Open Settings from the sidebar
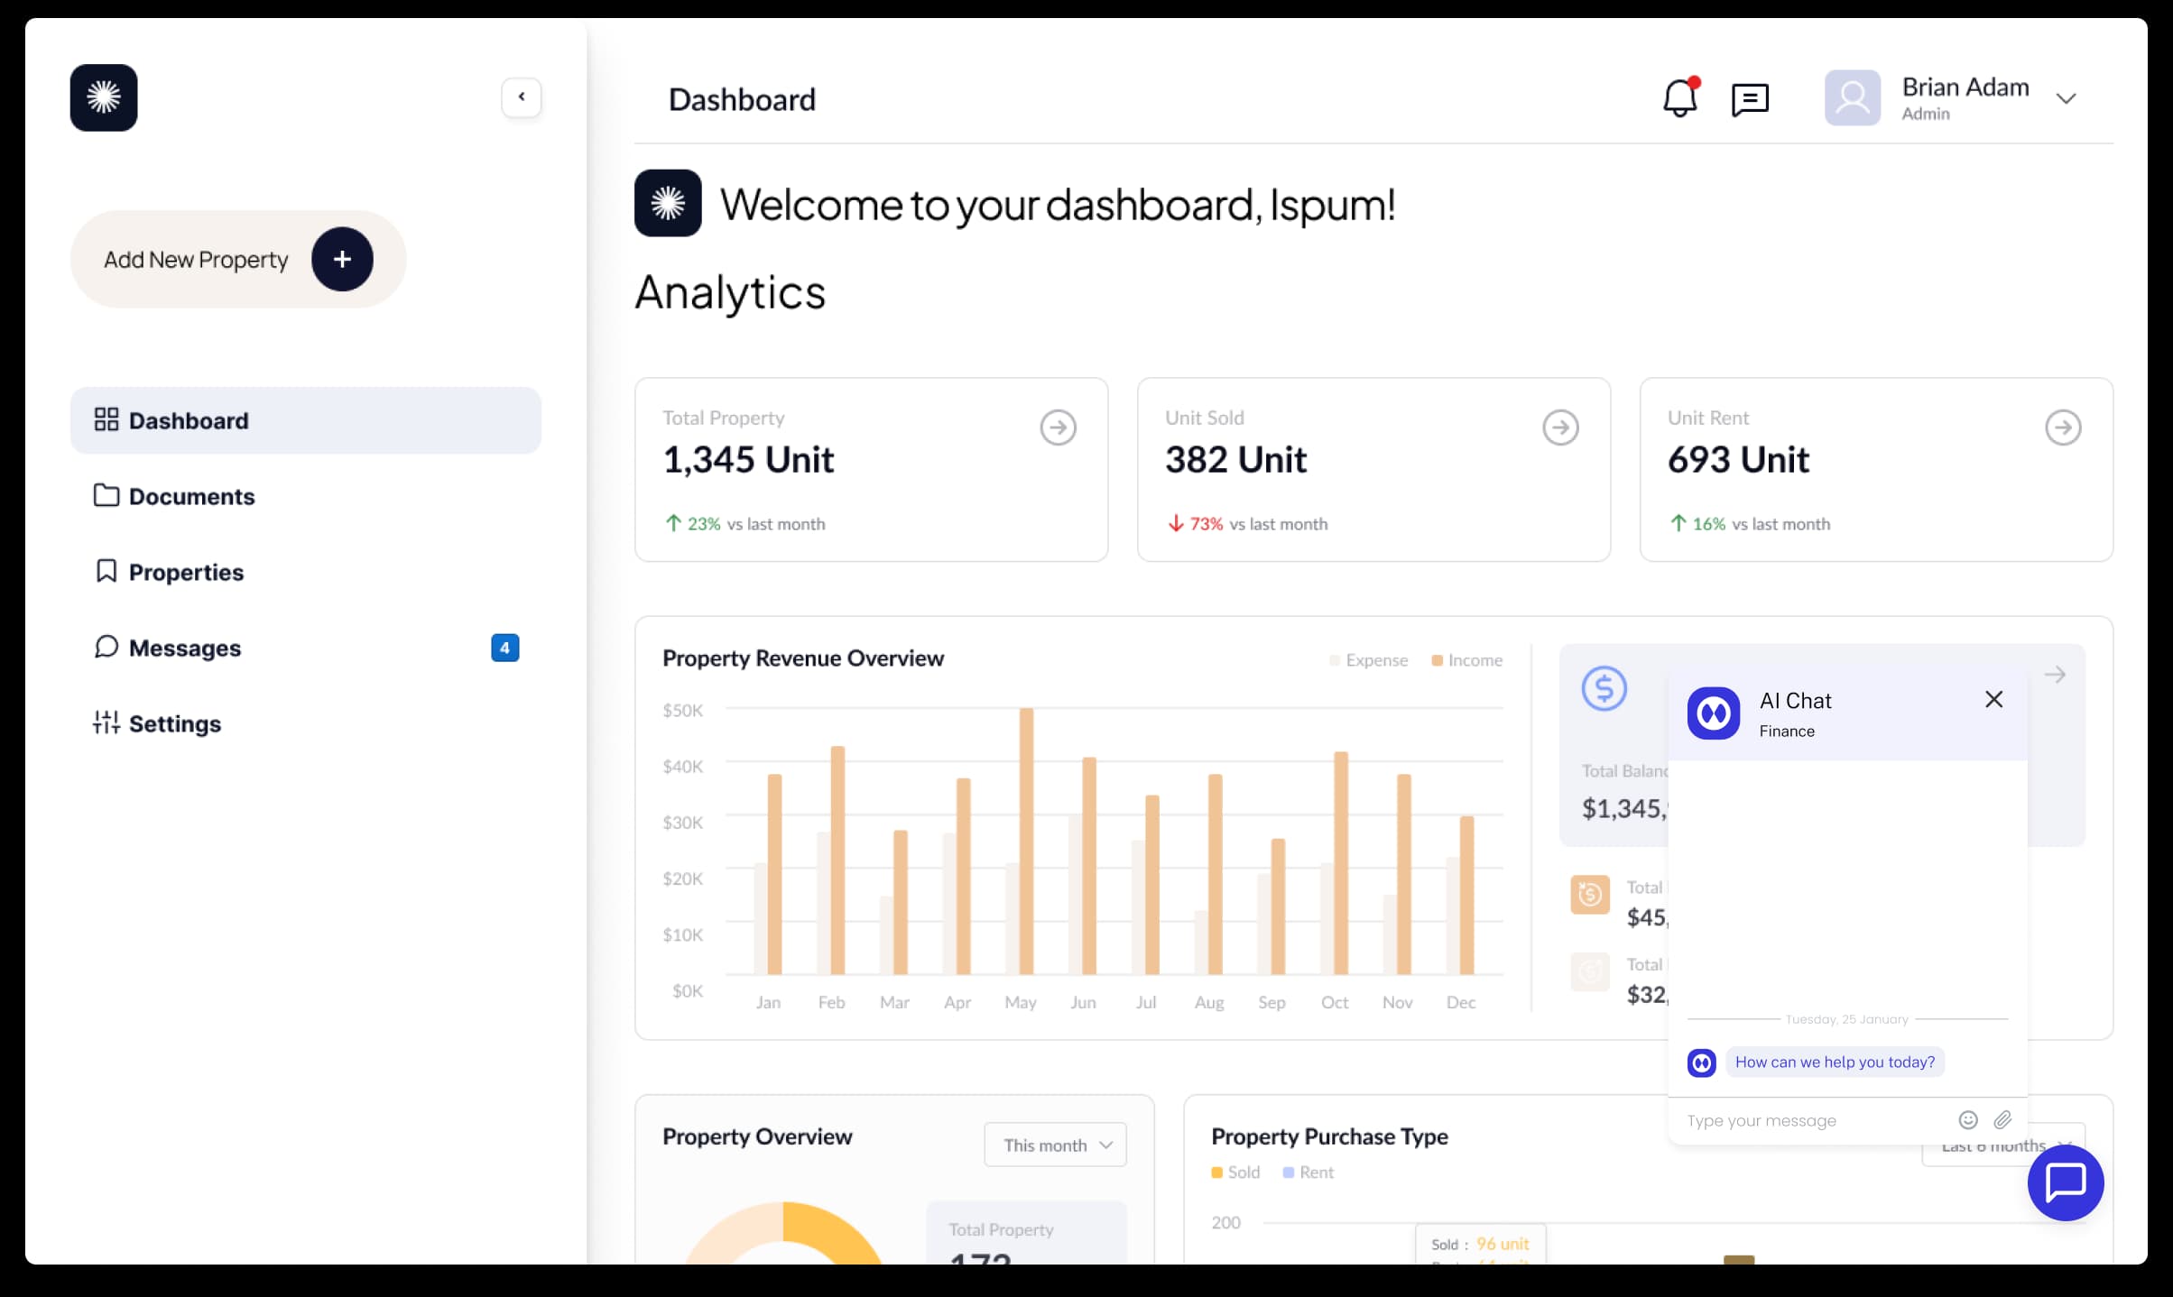This screenshot has height=1297, width=2173. 174,722
